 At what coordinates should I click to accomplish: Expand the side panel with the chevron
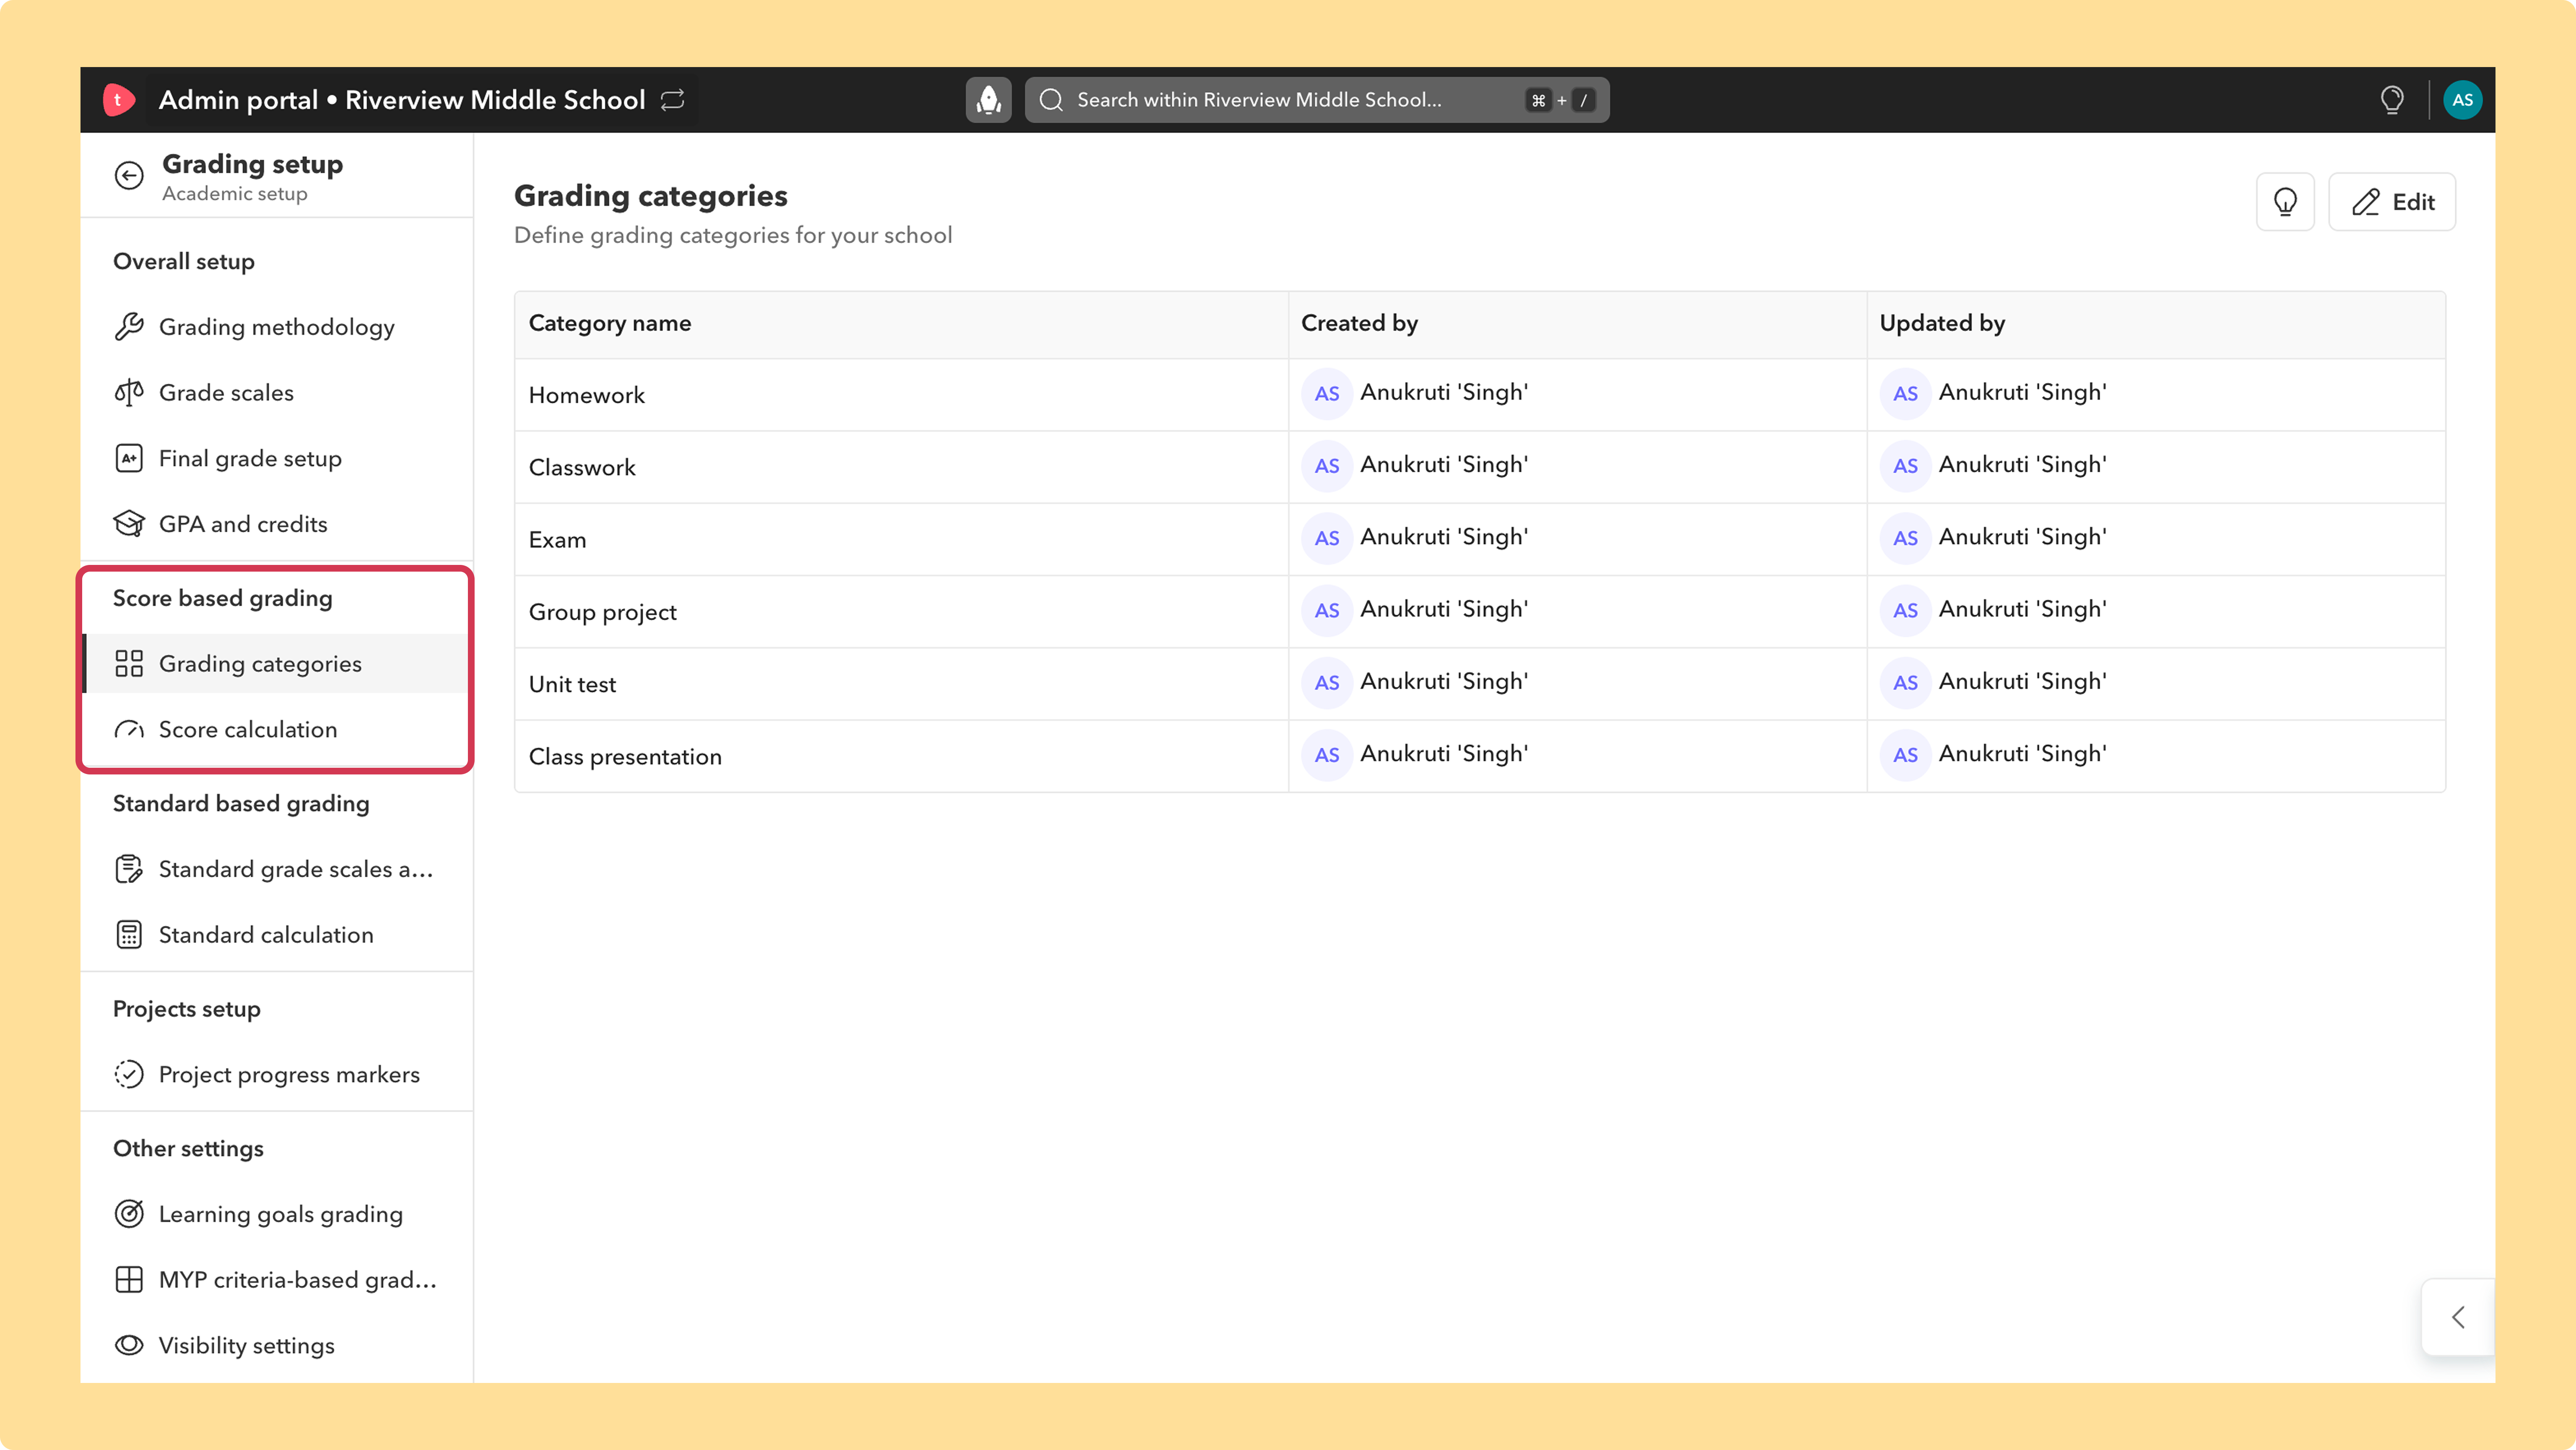[2458, 1317]
